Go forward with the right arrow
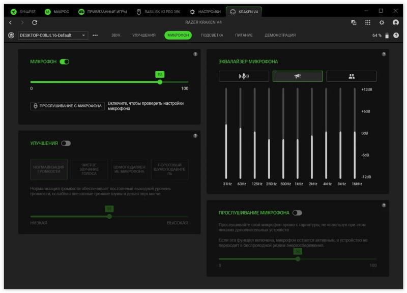Image resolution: width=407 pixels, height=293 pixels. 22,22
